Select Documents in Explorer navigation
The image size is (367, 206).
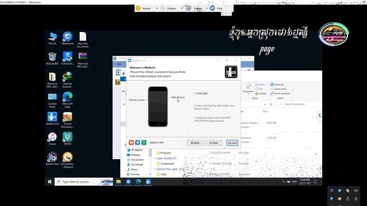pyautogui.click(x=135, y=160)
